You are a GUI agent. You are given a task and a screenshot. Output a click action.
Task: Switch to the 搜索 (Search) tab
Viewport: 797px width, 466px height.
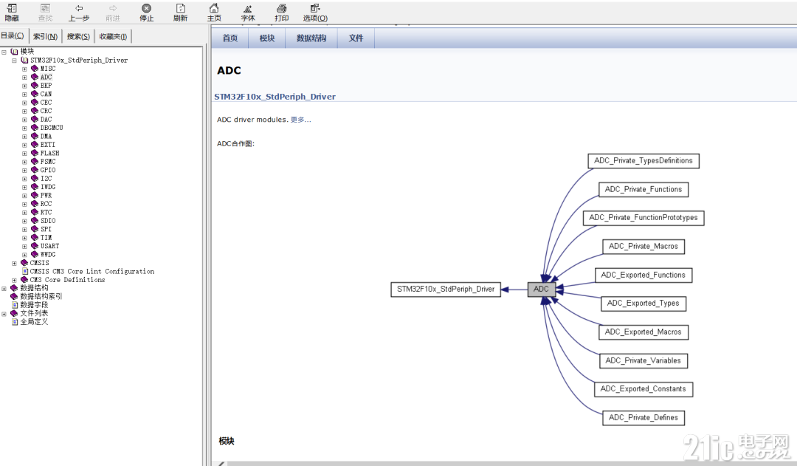(78, 36)
